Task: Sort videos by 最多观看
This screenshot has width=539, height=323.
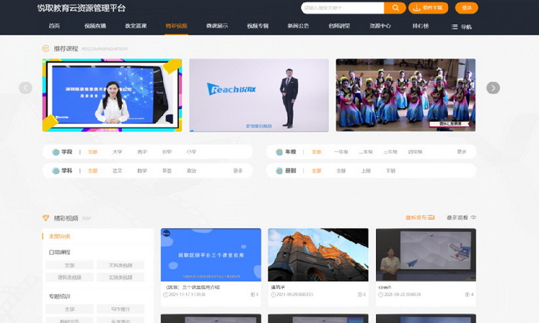Action: pos(461,217)
